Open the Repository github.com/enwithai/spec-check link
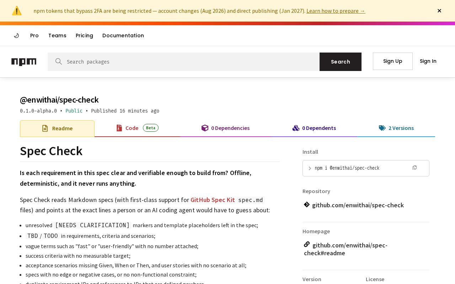Viewport: 455px width, 284px height. pyautogui.click(x=358, y=205)
